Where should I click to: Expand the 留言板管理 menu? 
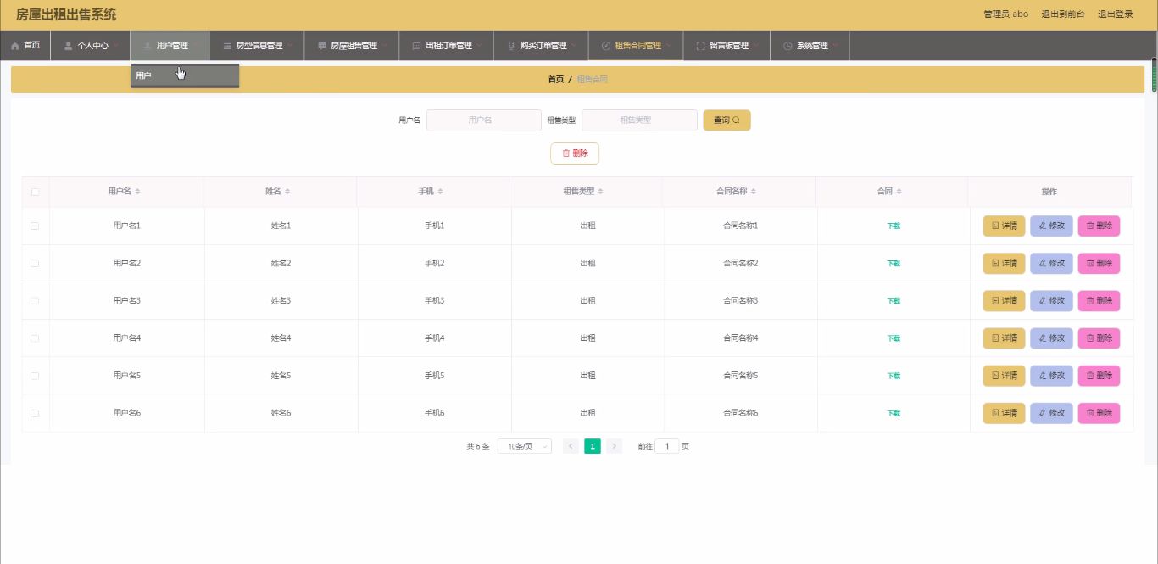coord(727,46)
